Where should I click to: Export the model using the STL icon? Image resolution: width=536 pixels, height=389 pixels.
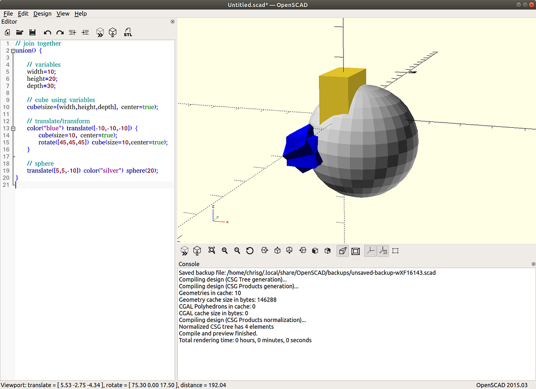[x=128, y=32]
